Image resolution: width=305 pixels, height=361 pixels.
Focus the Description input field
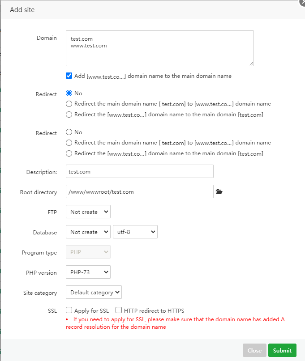click(x=139, y=171)
